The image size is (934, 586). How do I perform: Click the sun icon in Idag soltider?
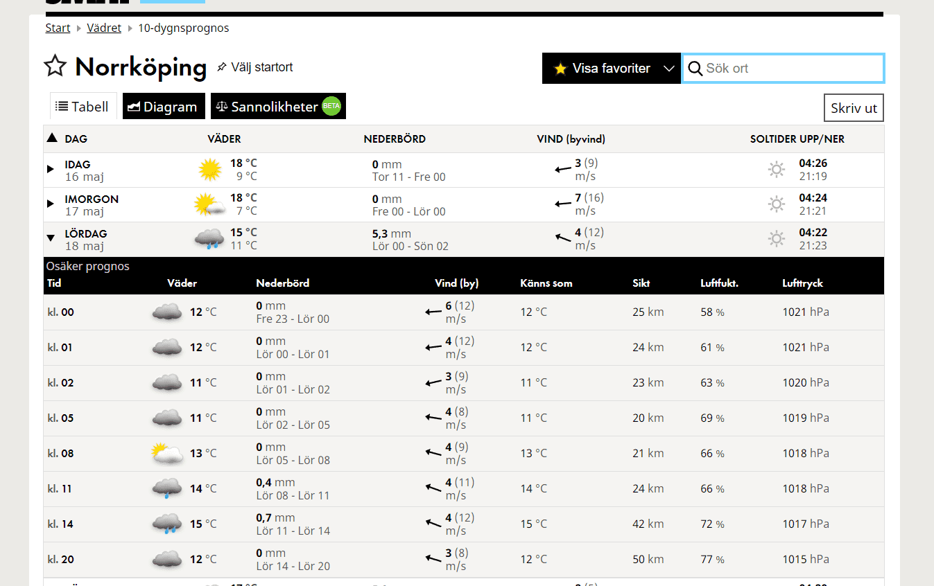777,170
